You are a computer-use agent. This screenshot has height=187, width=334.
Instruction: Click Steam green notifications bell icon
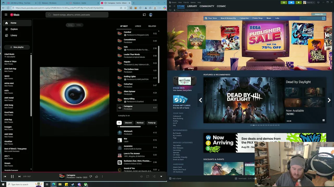[299, 2]
